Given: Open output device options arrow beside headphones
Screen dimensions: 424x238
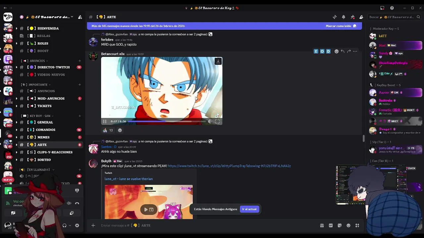Looking at the screenshot, I should [x=70, y=225].
